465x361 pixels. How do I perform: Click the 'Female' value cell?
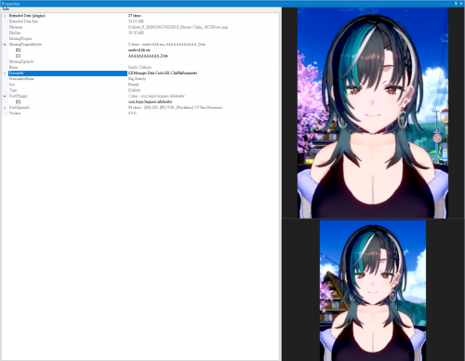point(134,85)
